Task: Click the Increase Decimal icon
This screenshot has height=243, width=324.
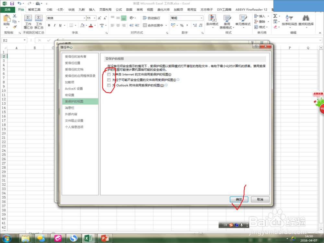Action: click(x=195, y=25)
